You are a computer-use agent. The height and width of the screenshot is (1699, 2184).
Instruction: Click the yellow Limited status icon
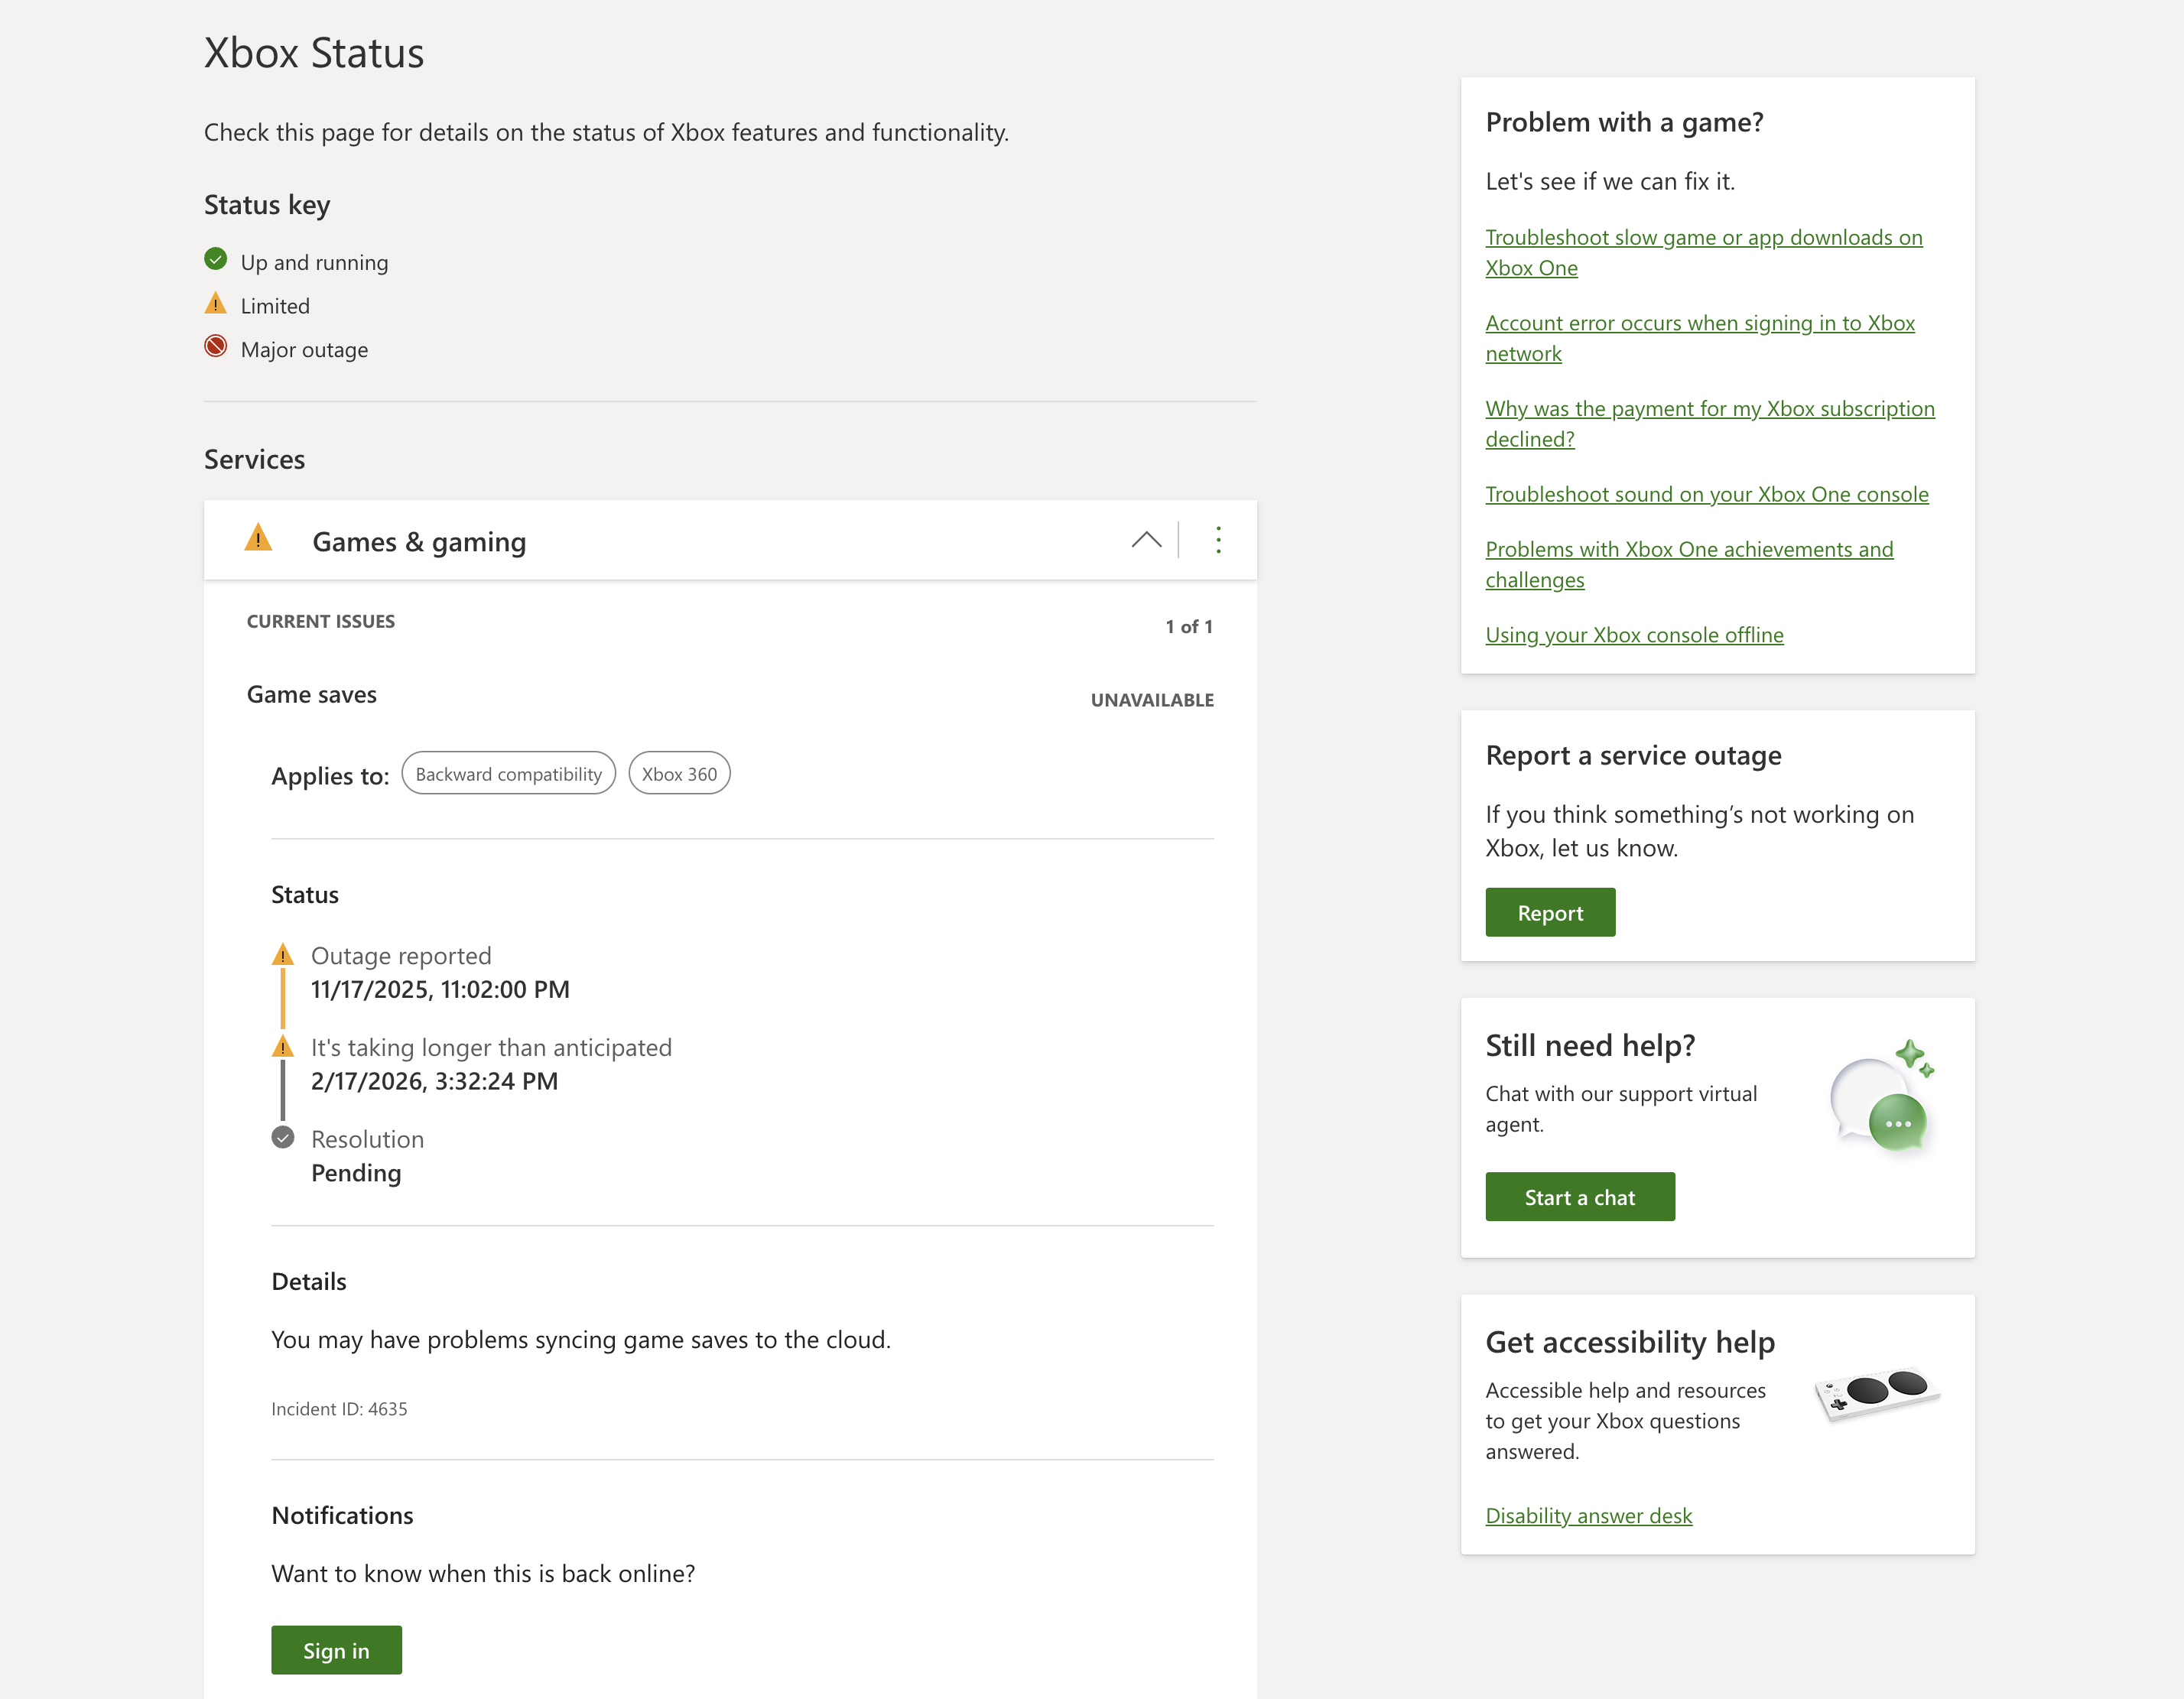(216, 303)
